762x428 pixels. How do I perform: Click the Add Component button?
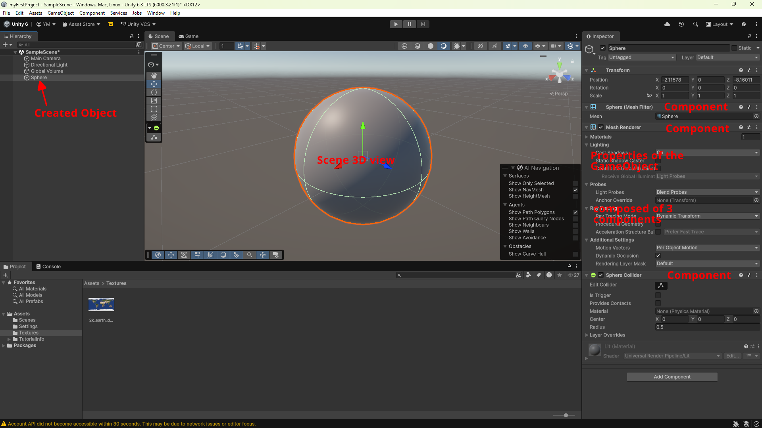(672, 377)
